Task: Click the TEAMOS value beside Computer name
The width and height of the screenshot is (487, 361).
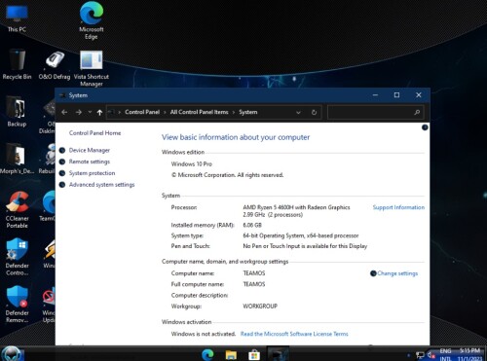Action: click(x=254, y=273)
